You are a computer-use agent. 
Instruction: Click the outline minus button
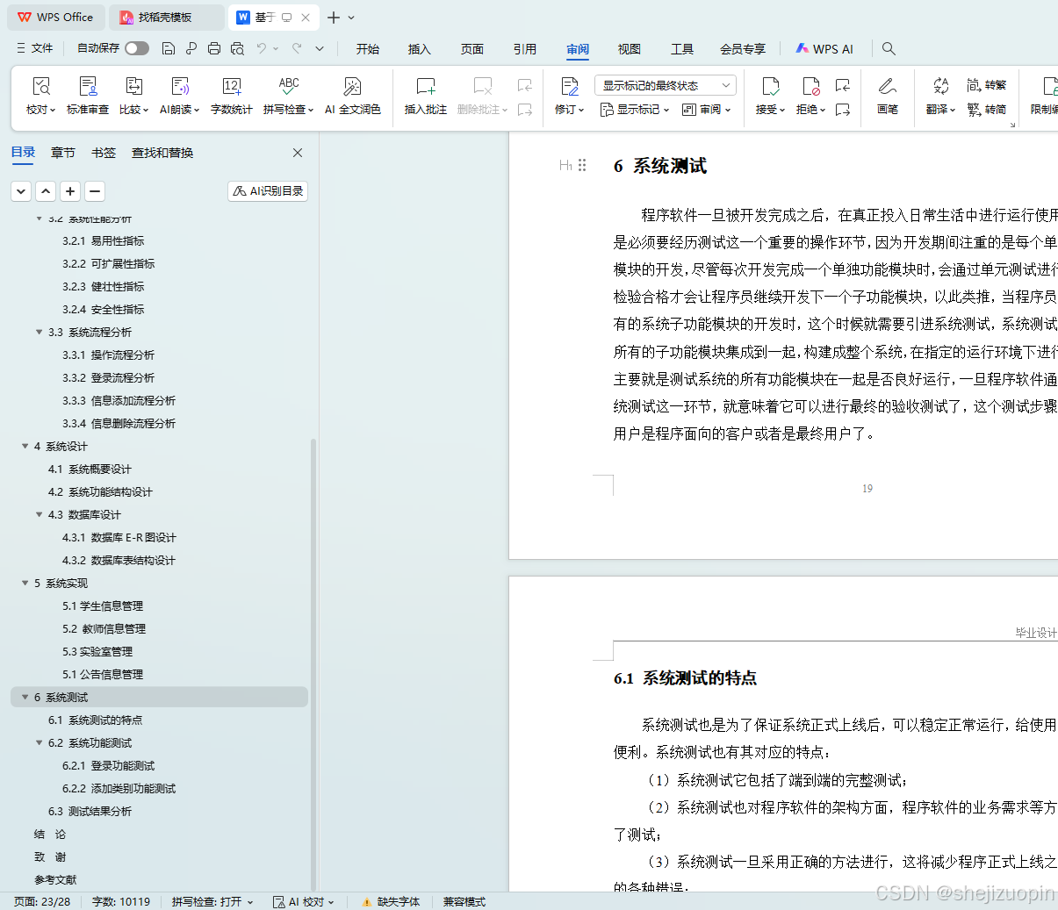95,190
